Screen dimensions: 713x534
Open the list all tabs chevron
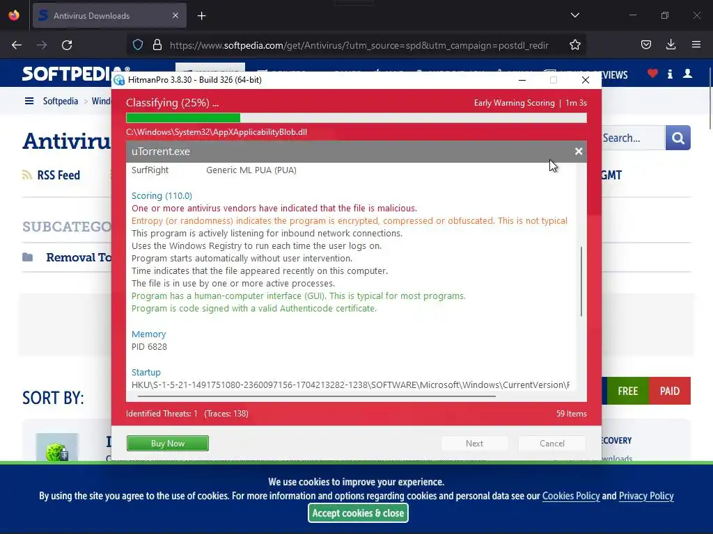click(574, 15)
